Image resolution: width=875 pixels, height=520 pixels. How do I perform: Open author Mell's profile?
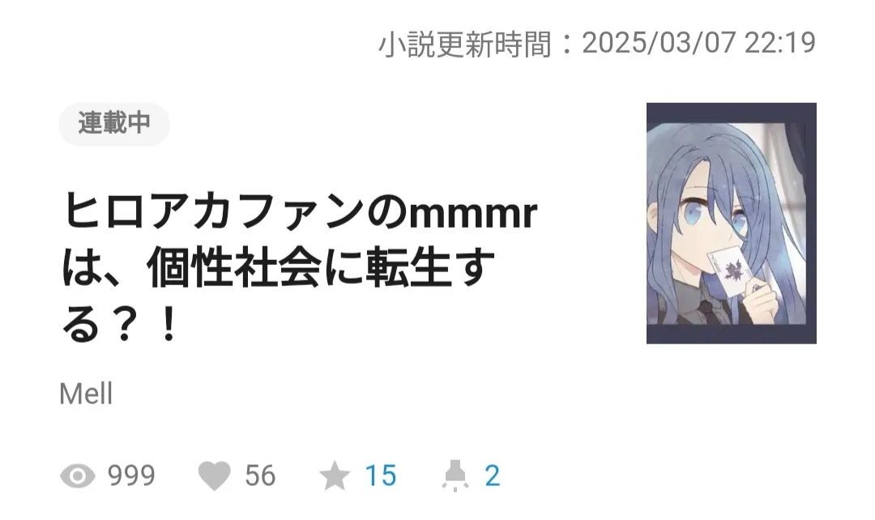86,394
